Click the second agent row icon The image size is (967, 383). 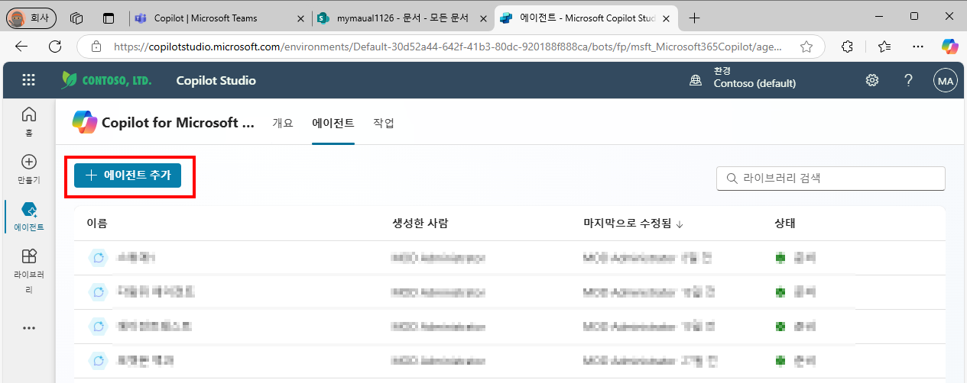point(98,291)
